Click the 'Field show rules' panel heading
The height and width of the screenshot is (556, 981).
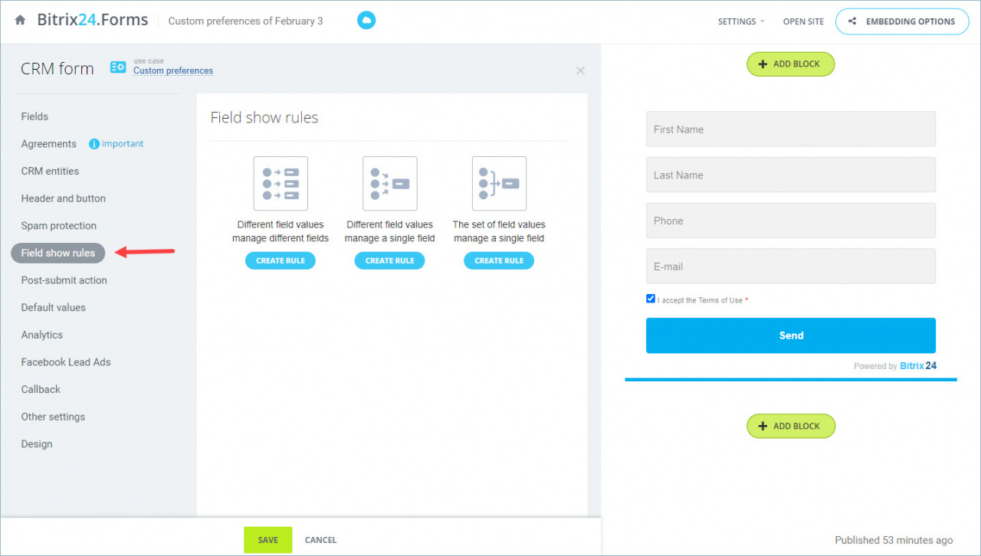click(x=264, y=117)
